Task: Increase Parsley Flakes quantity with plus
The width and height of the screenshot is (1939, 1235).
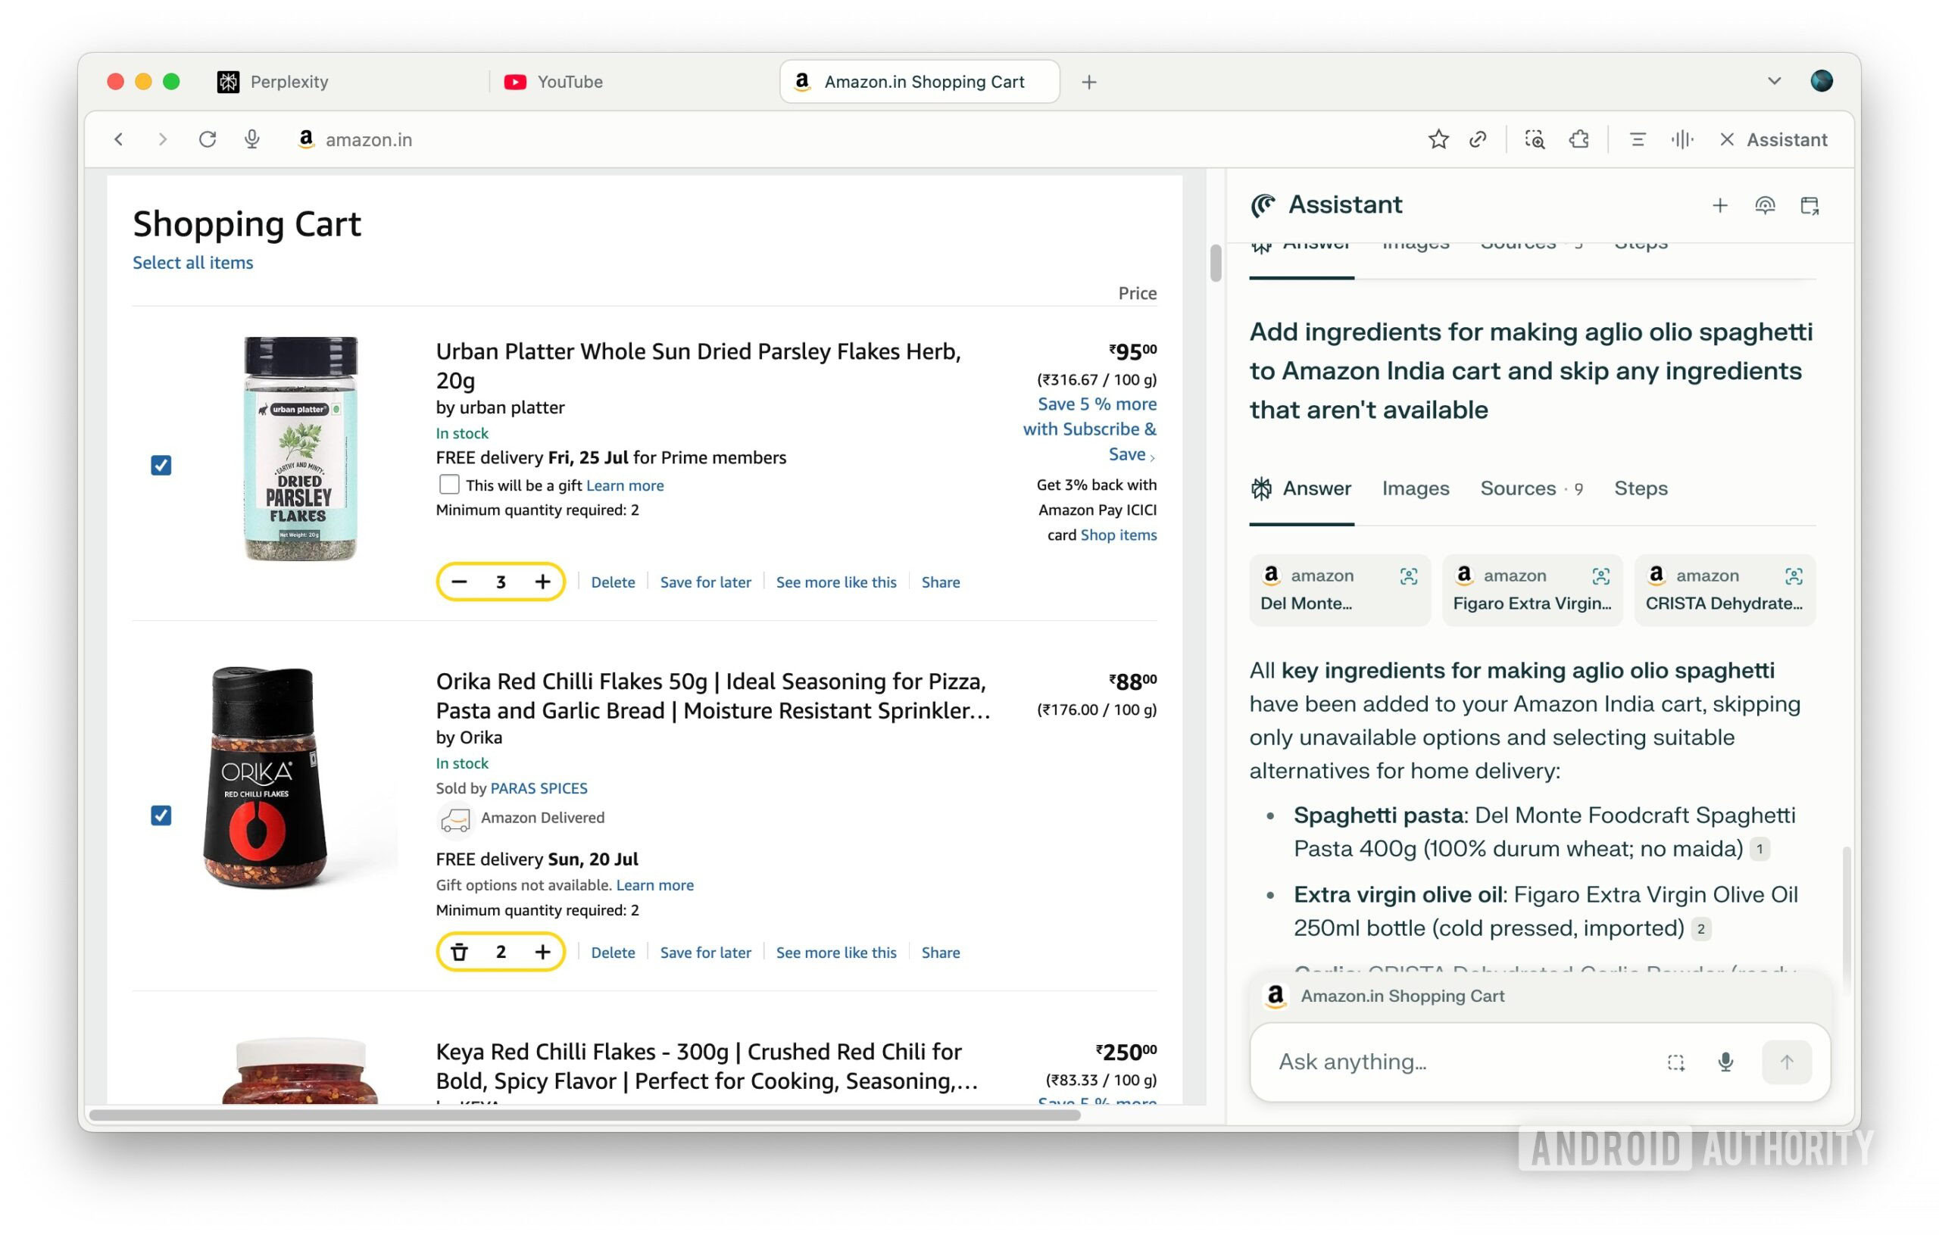Action: point(543,582)
